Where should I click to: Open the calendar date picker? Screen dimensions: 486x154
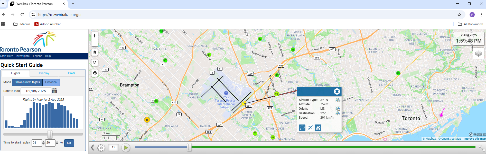tap(54, 91)
